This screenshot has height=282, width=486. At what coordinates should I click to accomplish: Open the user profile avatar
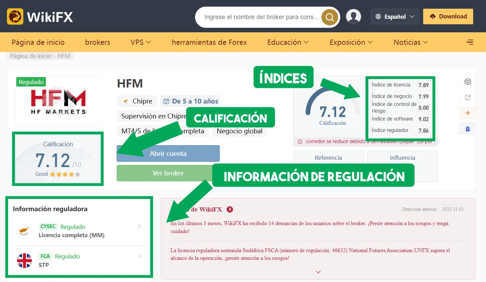click(353, 17)
